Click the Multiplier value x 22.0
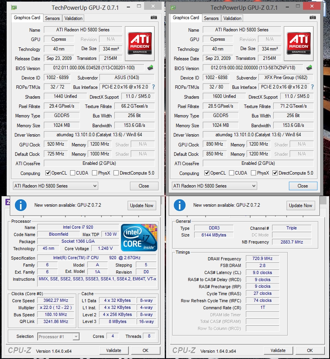The image size is (330, 359). click(56, 307)
